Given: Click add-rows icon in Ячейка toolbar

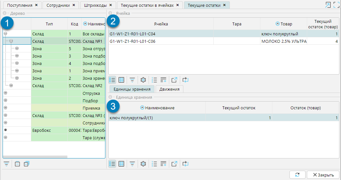Looking at the screenshot, I should [x=163, y=80].
